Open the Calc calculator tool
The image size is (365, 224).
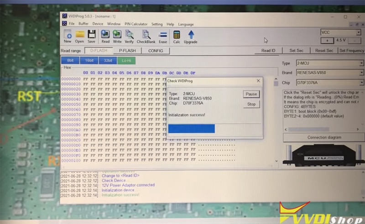[177, 36]
